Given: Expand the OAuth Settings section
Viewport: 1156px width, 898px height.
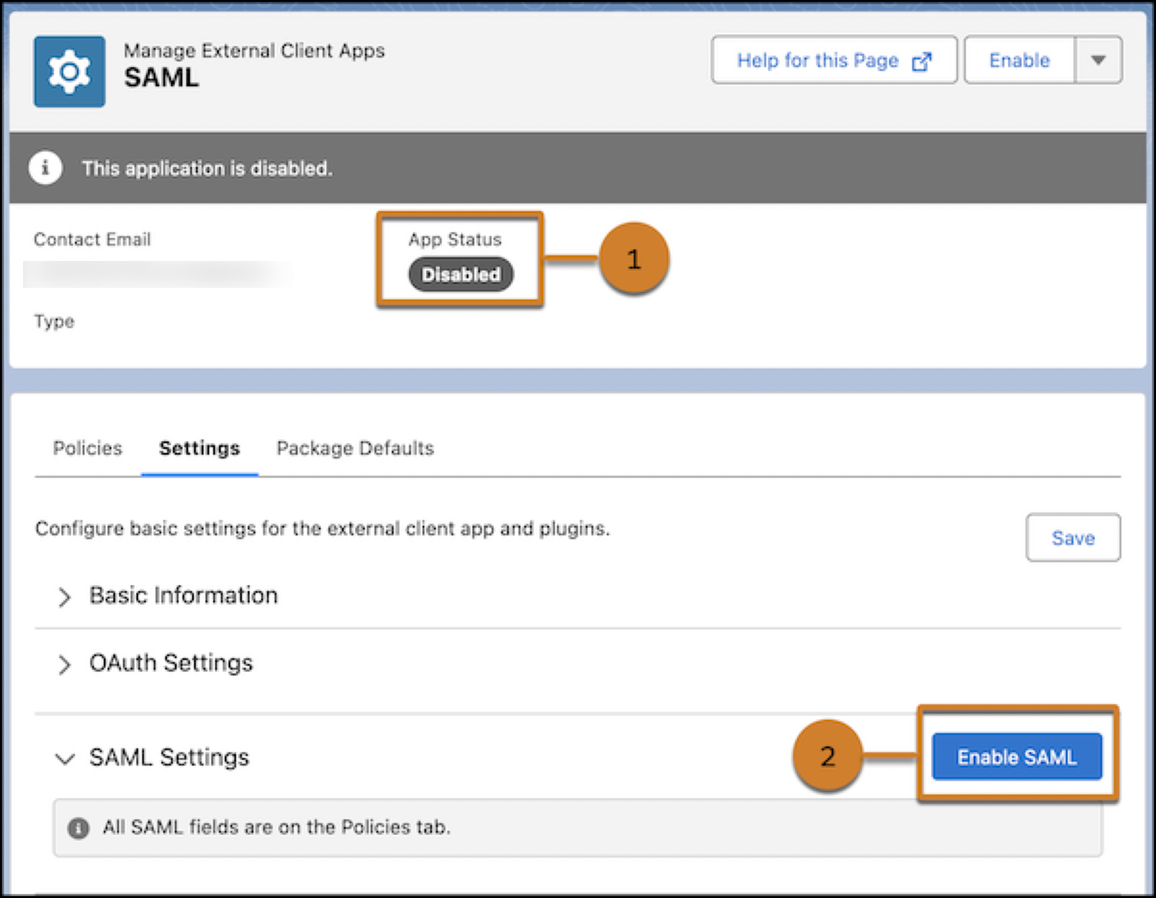Looking at the screenshot, I should coord(63,665).
